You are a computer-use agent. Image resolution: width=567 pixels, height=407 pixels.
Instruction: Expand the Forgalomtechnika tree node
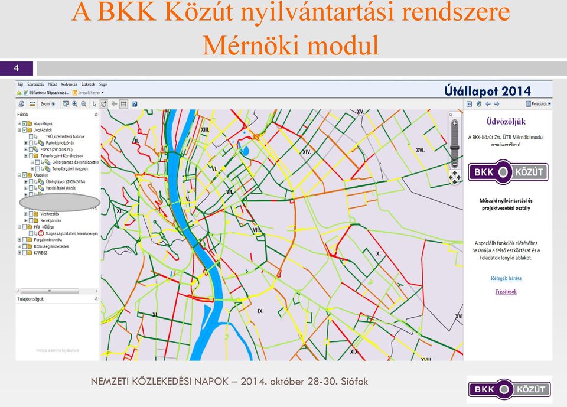[x=19, y=240]
